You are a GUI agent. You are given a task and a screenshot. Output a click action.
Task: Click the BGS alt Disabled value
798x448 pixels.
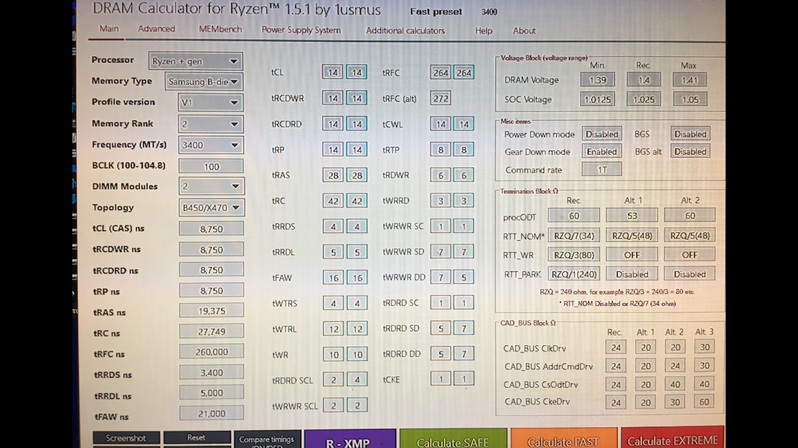coord(690,151)
